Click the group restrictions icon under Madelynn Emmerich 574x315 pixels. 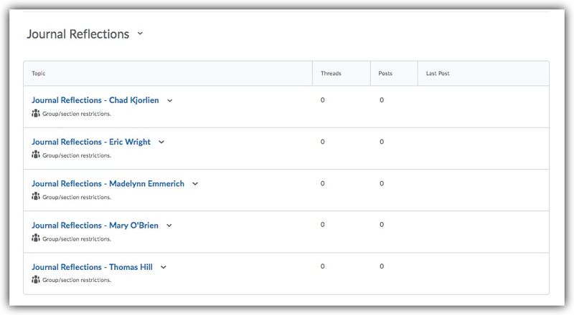coord(36,196)
